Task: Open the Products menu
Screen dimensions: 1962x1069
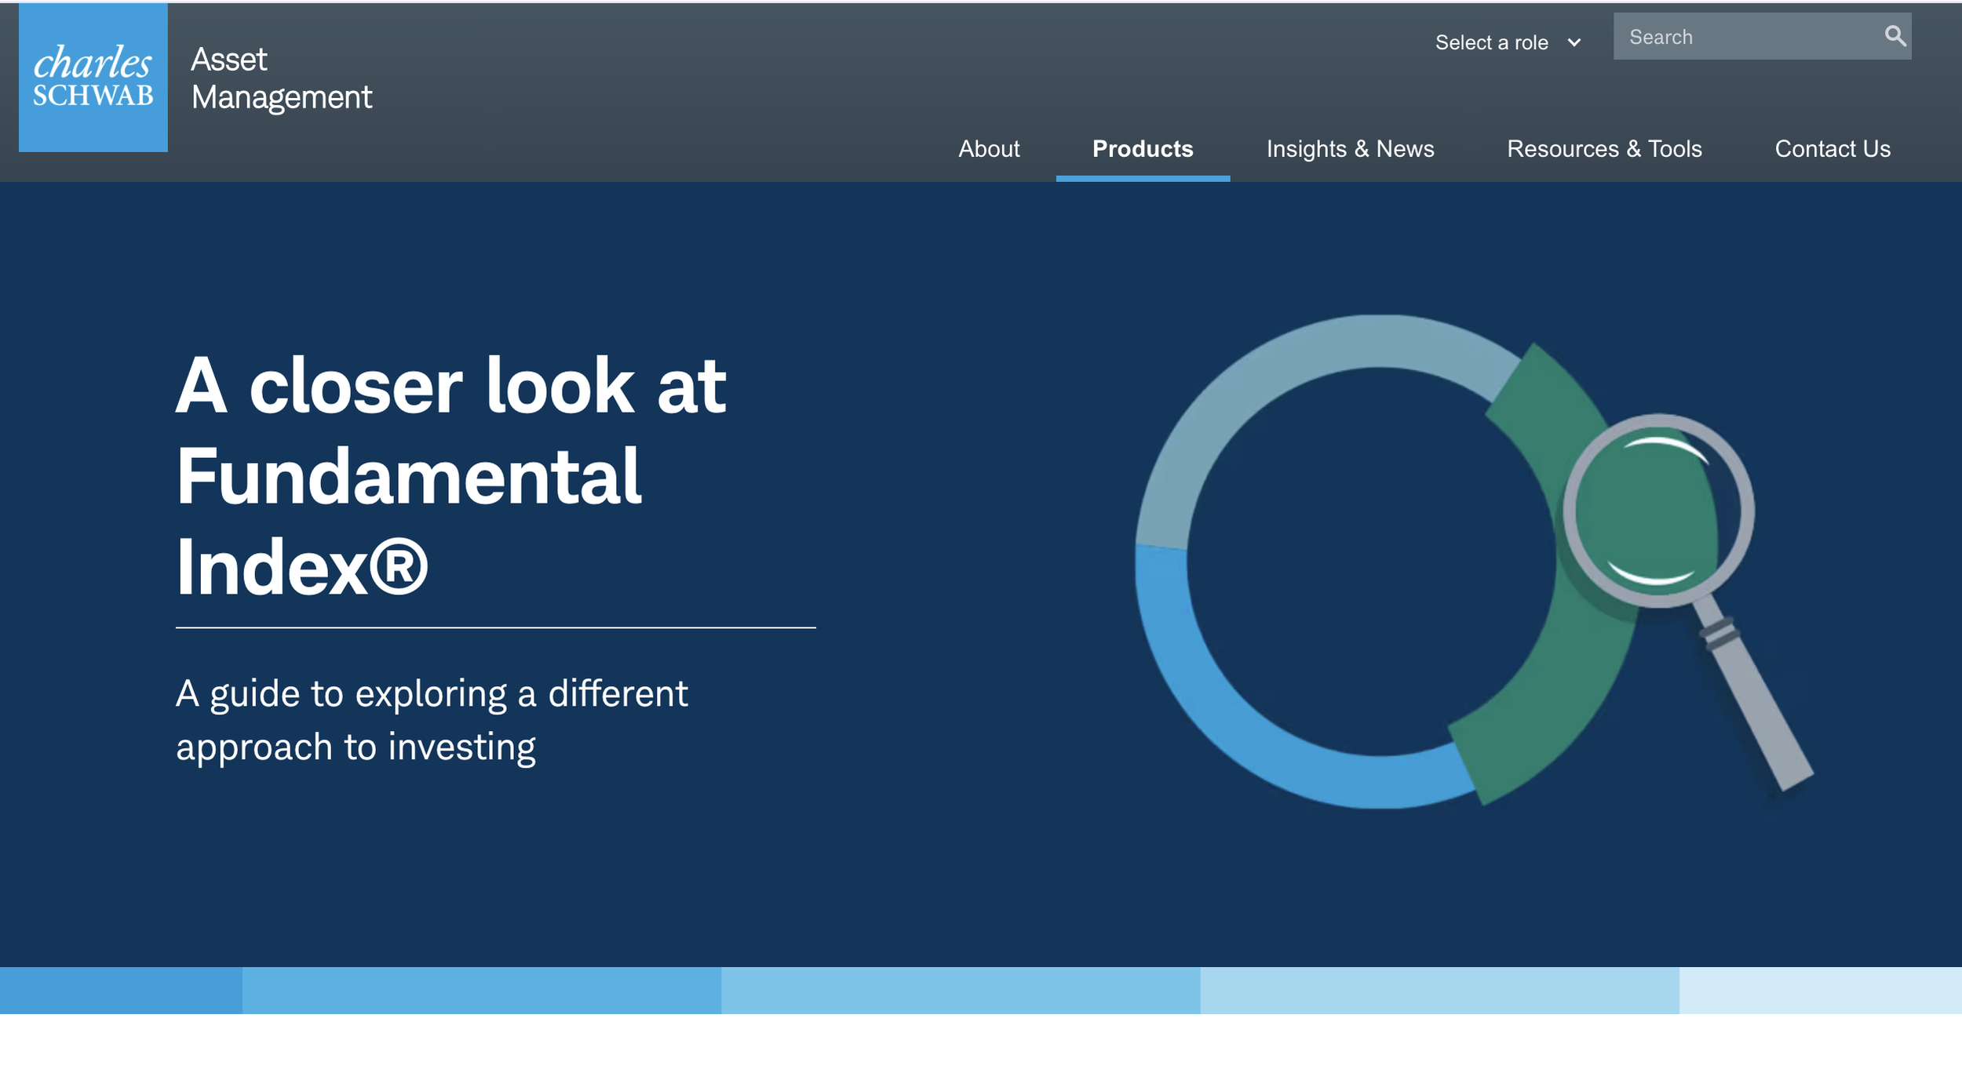Action: [x=1143, y=148]
